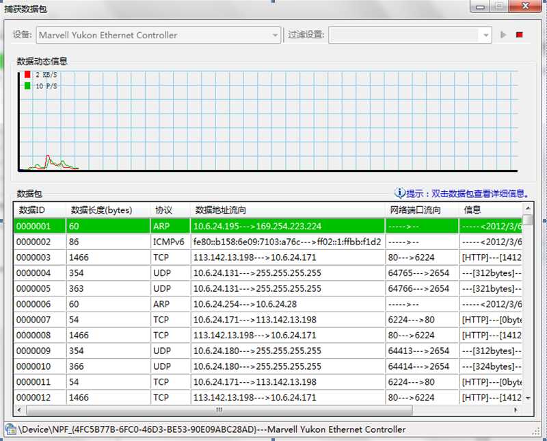Image resolution: width=547 pixels, height=441 pixels.
Task: Click the horizontal scrollbar thumb
Action: click(x=219, y=410)
